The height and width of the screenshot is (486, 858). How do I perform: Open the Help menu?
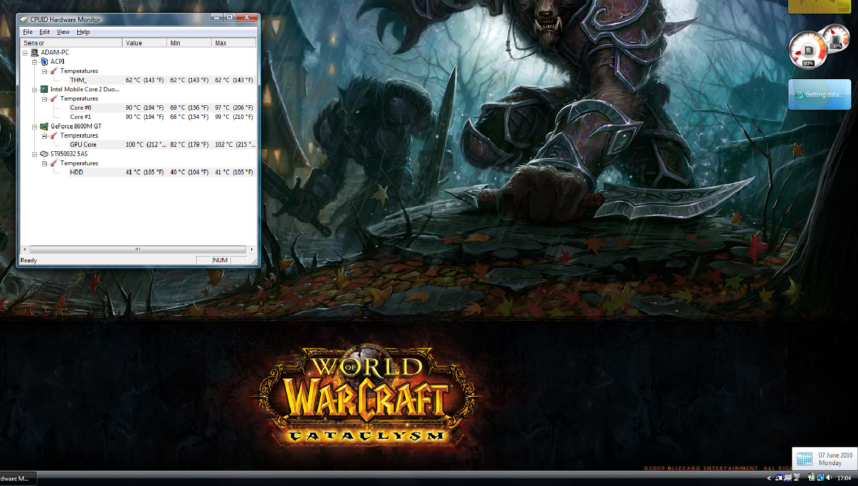[x=83, y=32]
